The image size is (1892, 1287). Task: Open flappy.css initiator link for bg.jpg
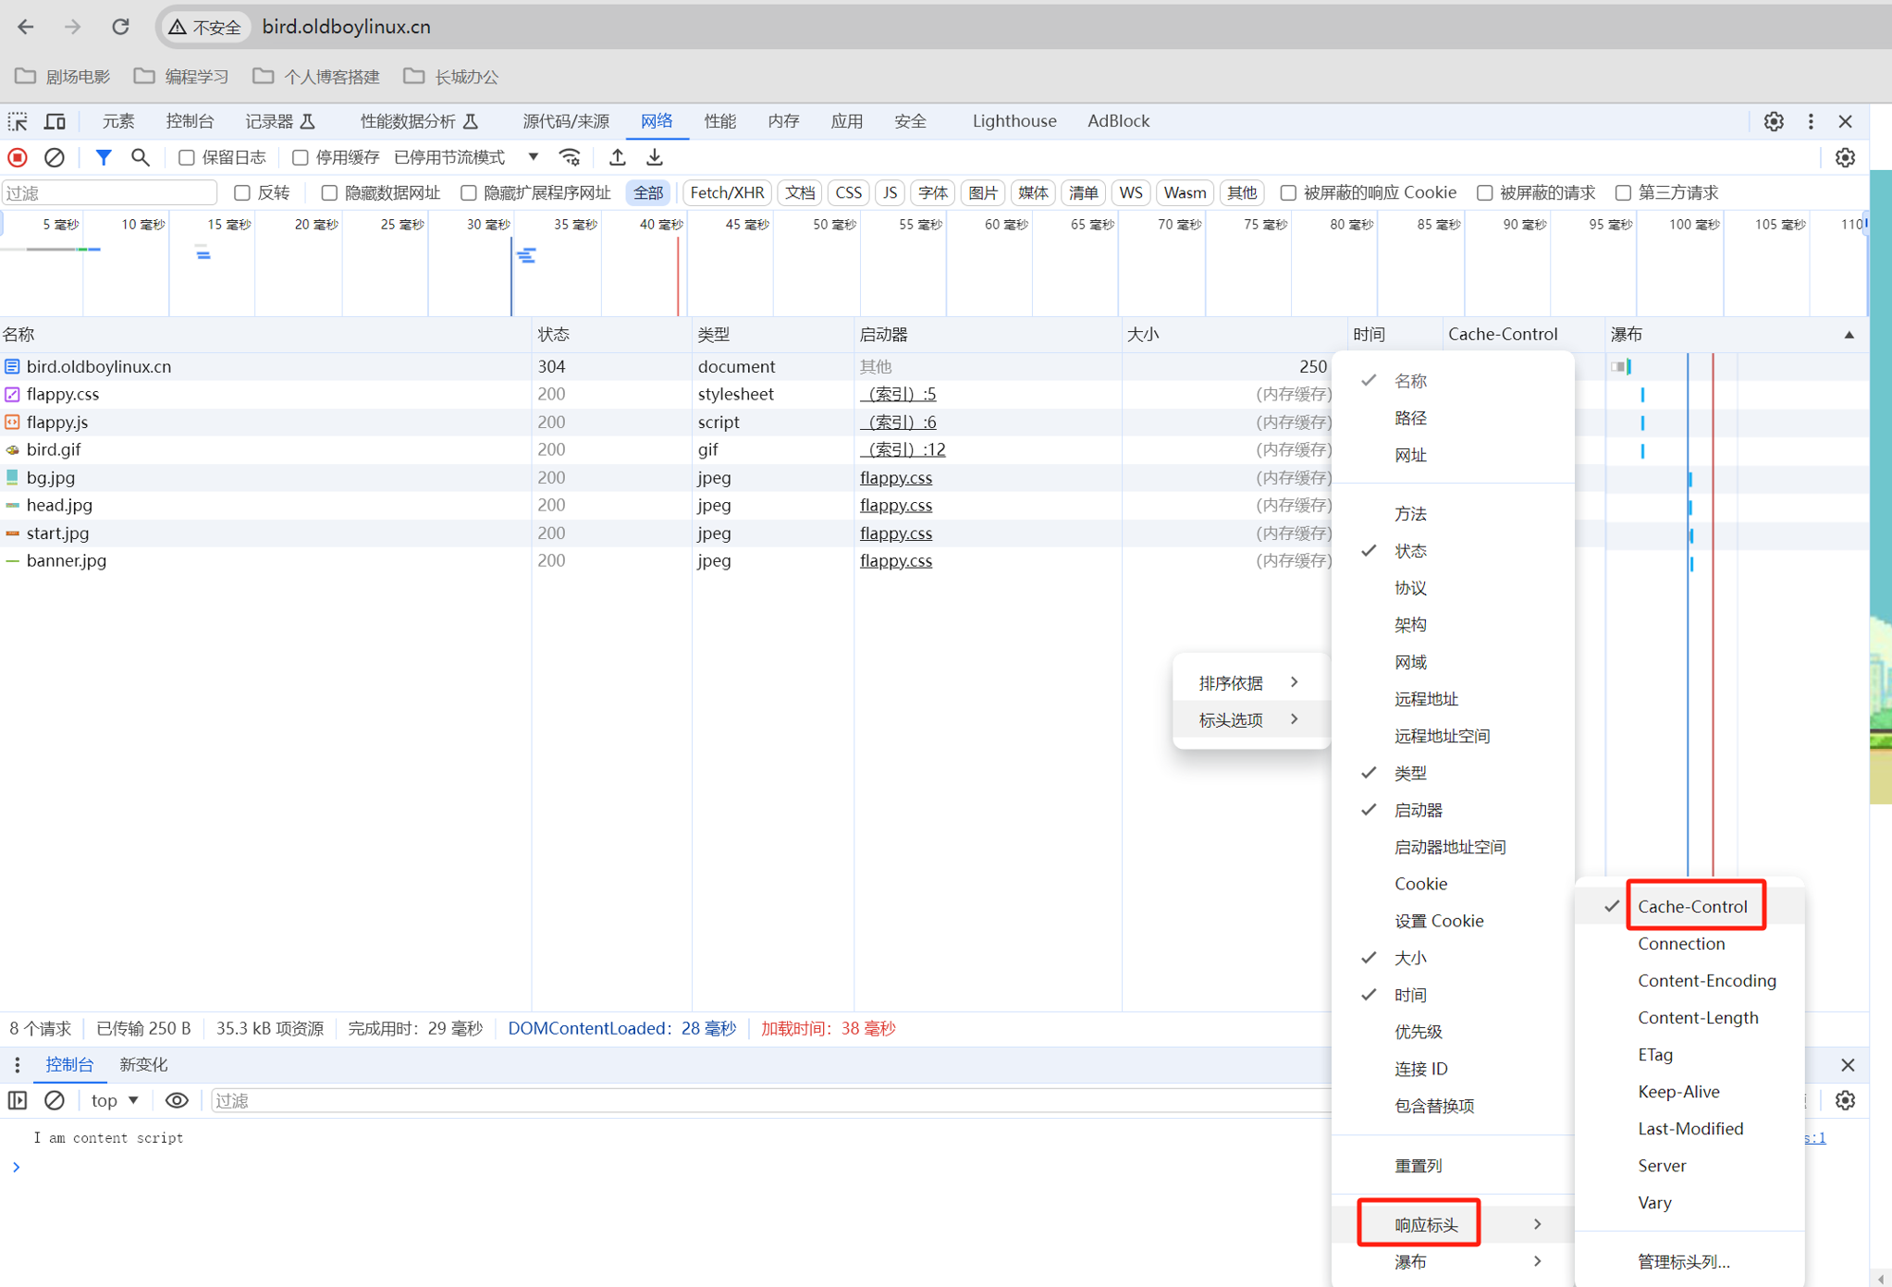[x=896, y=477]
